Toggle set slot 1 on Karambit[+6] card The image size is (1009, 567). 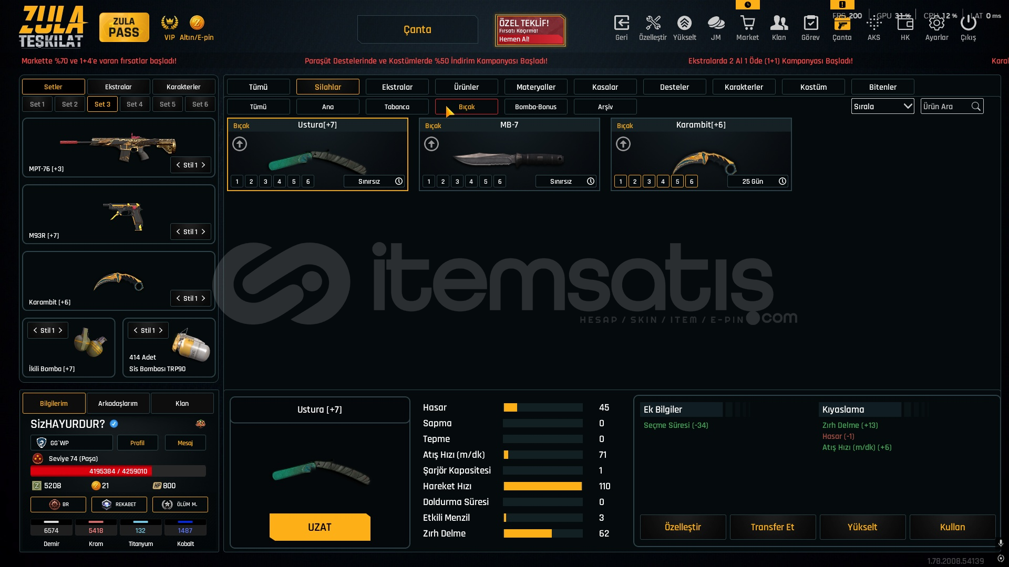click(621, 182)
